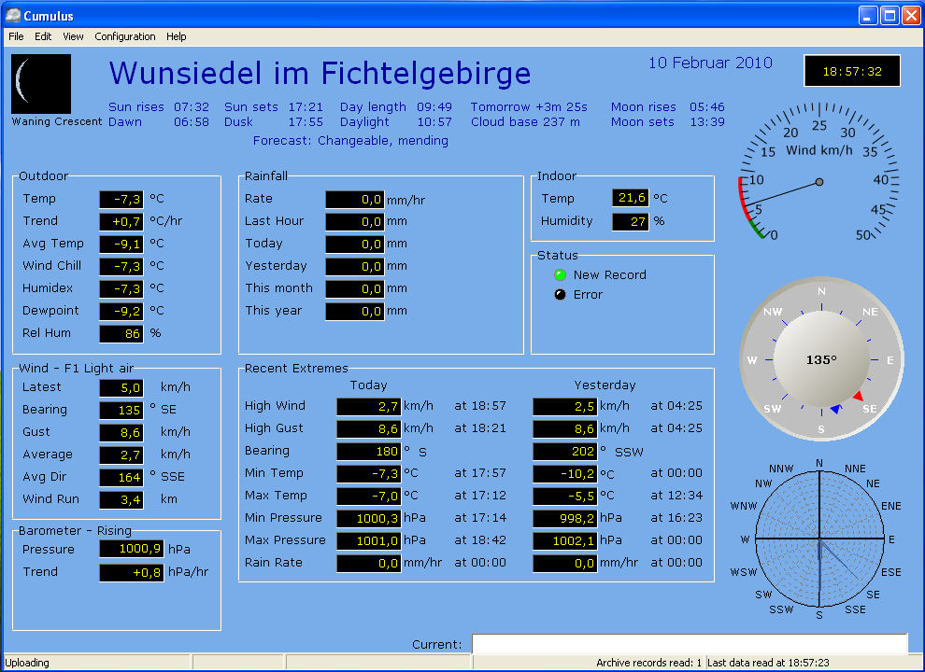The height and width of the screenshot is (672, 925).
Task: Click the Cloud base 237 m text
Action: click(x=525, y=122)
